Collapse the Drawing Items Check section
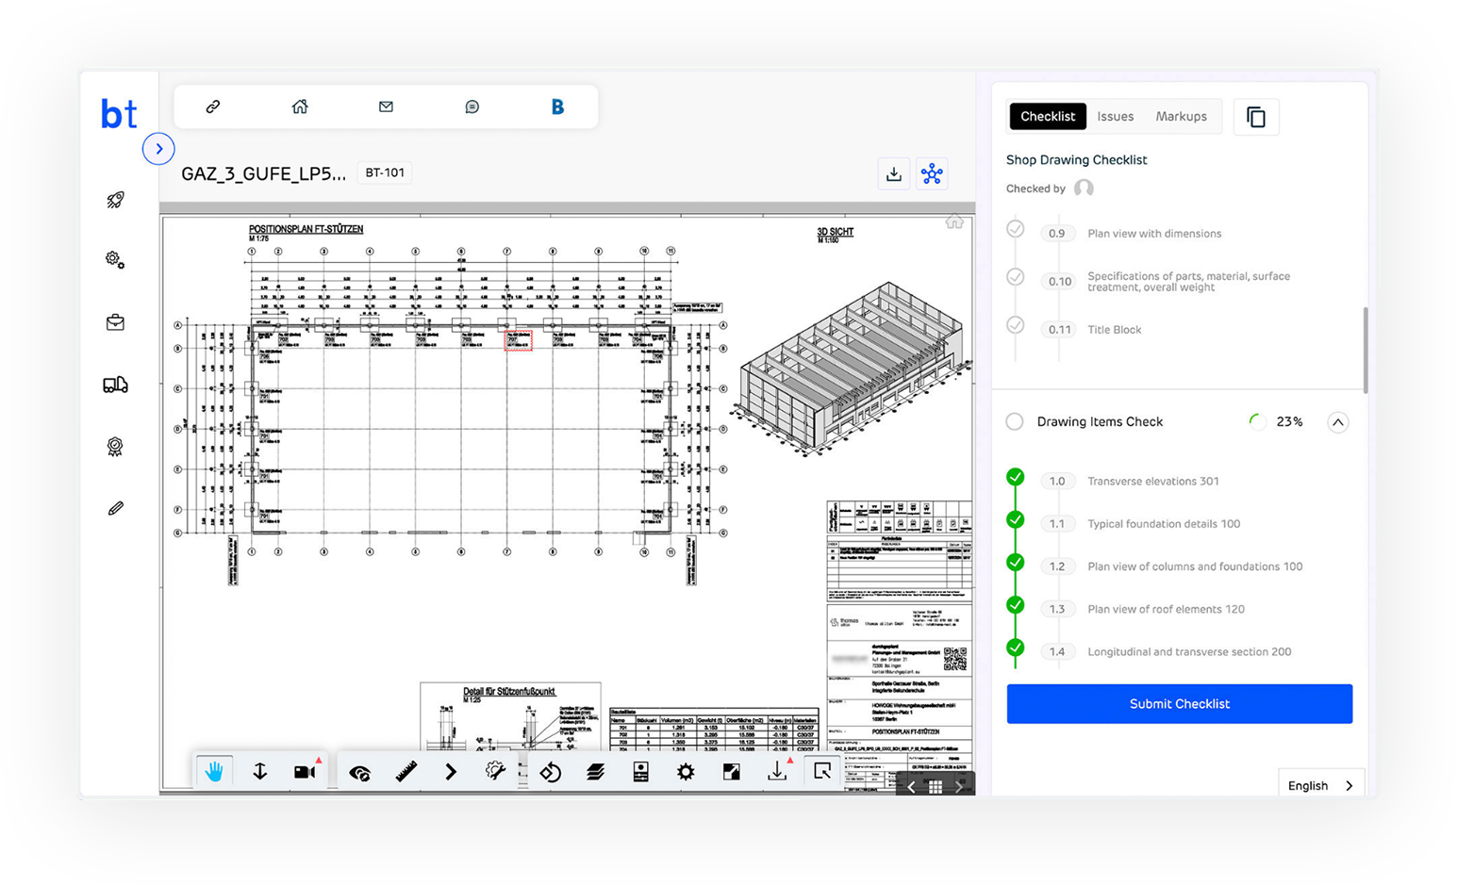 (1337, 422)
